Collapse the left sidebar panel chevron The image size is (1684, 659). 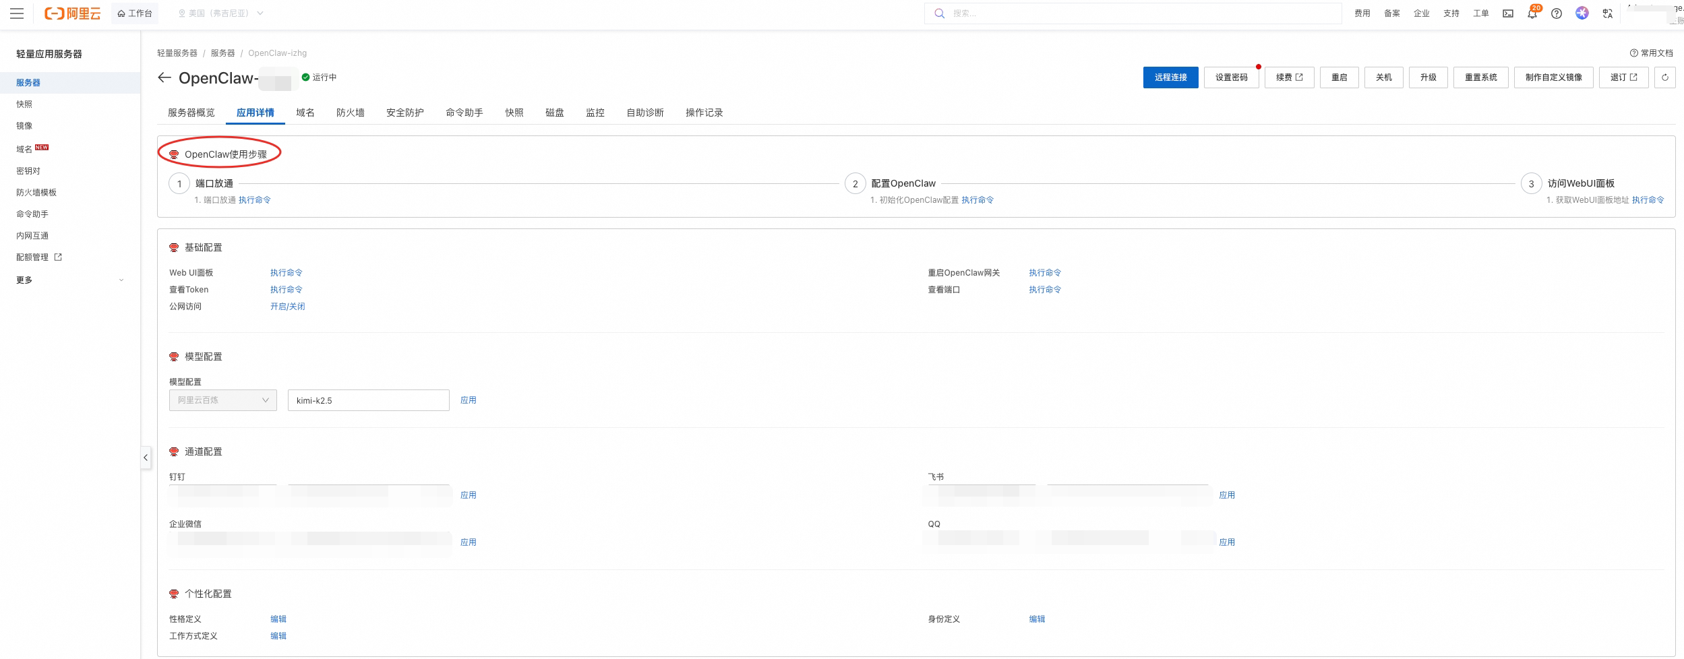[146, 458]
